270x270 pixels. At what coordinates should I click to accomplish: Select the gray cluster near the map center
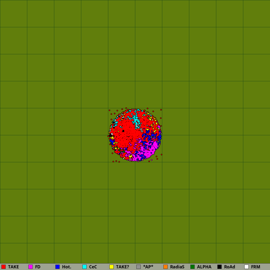pos(141,130)
